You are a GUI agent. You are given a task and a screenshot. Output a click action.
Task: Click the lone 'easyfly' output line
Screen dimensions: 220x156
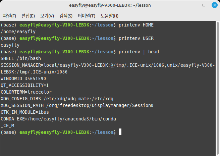click(x=10, y=45)
